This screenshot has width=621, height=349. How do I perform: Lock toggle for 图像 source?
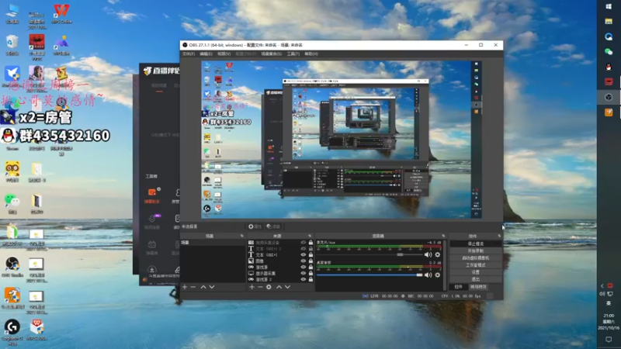pyautogui.click(x=311, y=261)
